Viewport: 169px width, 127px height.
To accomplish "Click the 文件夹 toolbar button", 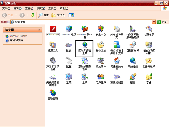I will coord(58,15).
